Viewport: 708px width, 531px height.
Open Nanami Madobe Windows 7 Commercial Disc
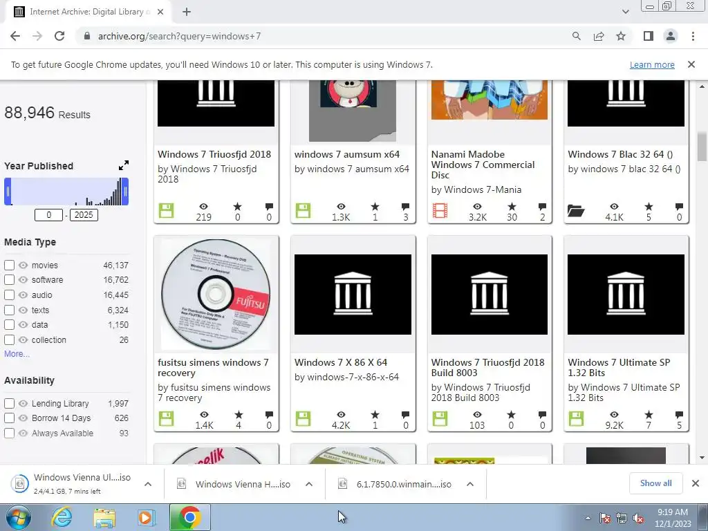(x=483, y=165)
